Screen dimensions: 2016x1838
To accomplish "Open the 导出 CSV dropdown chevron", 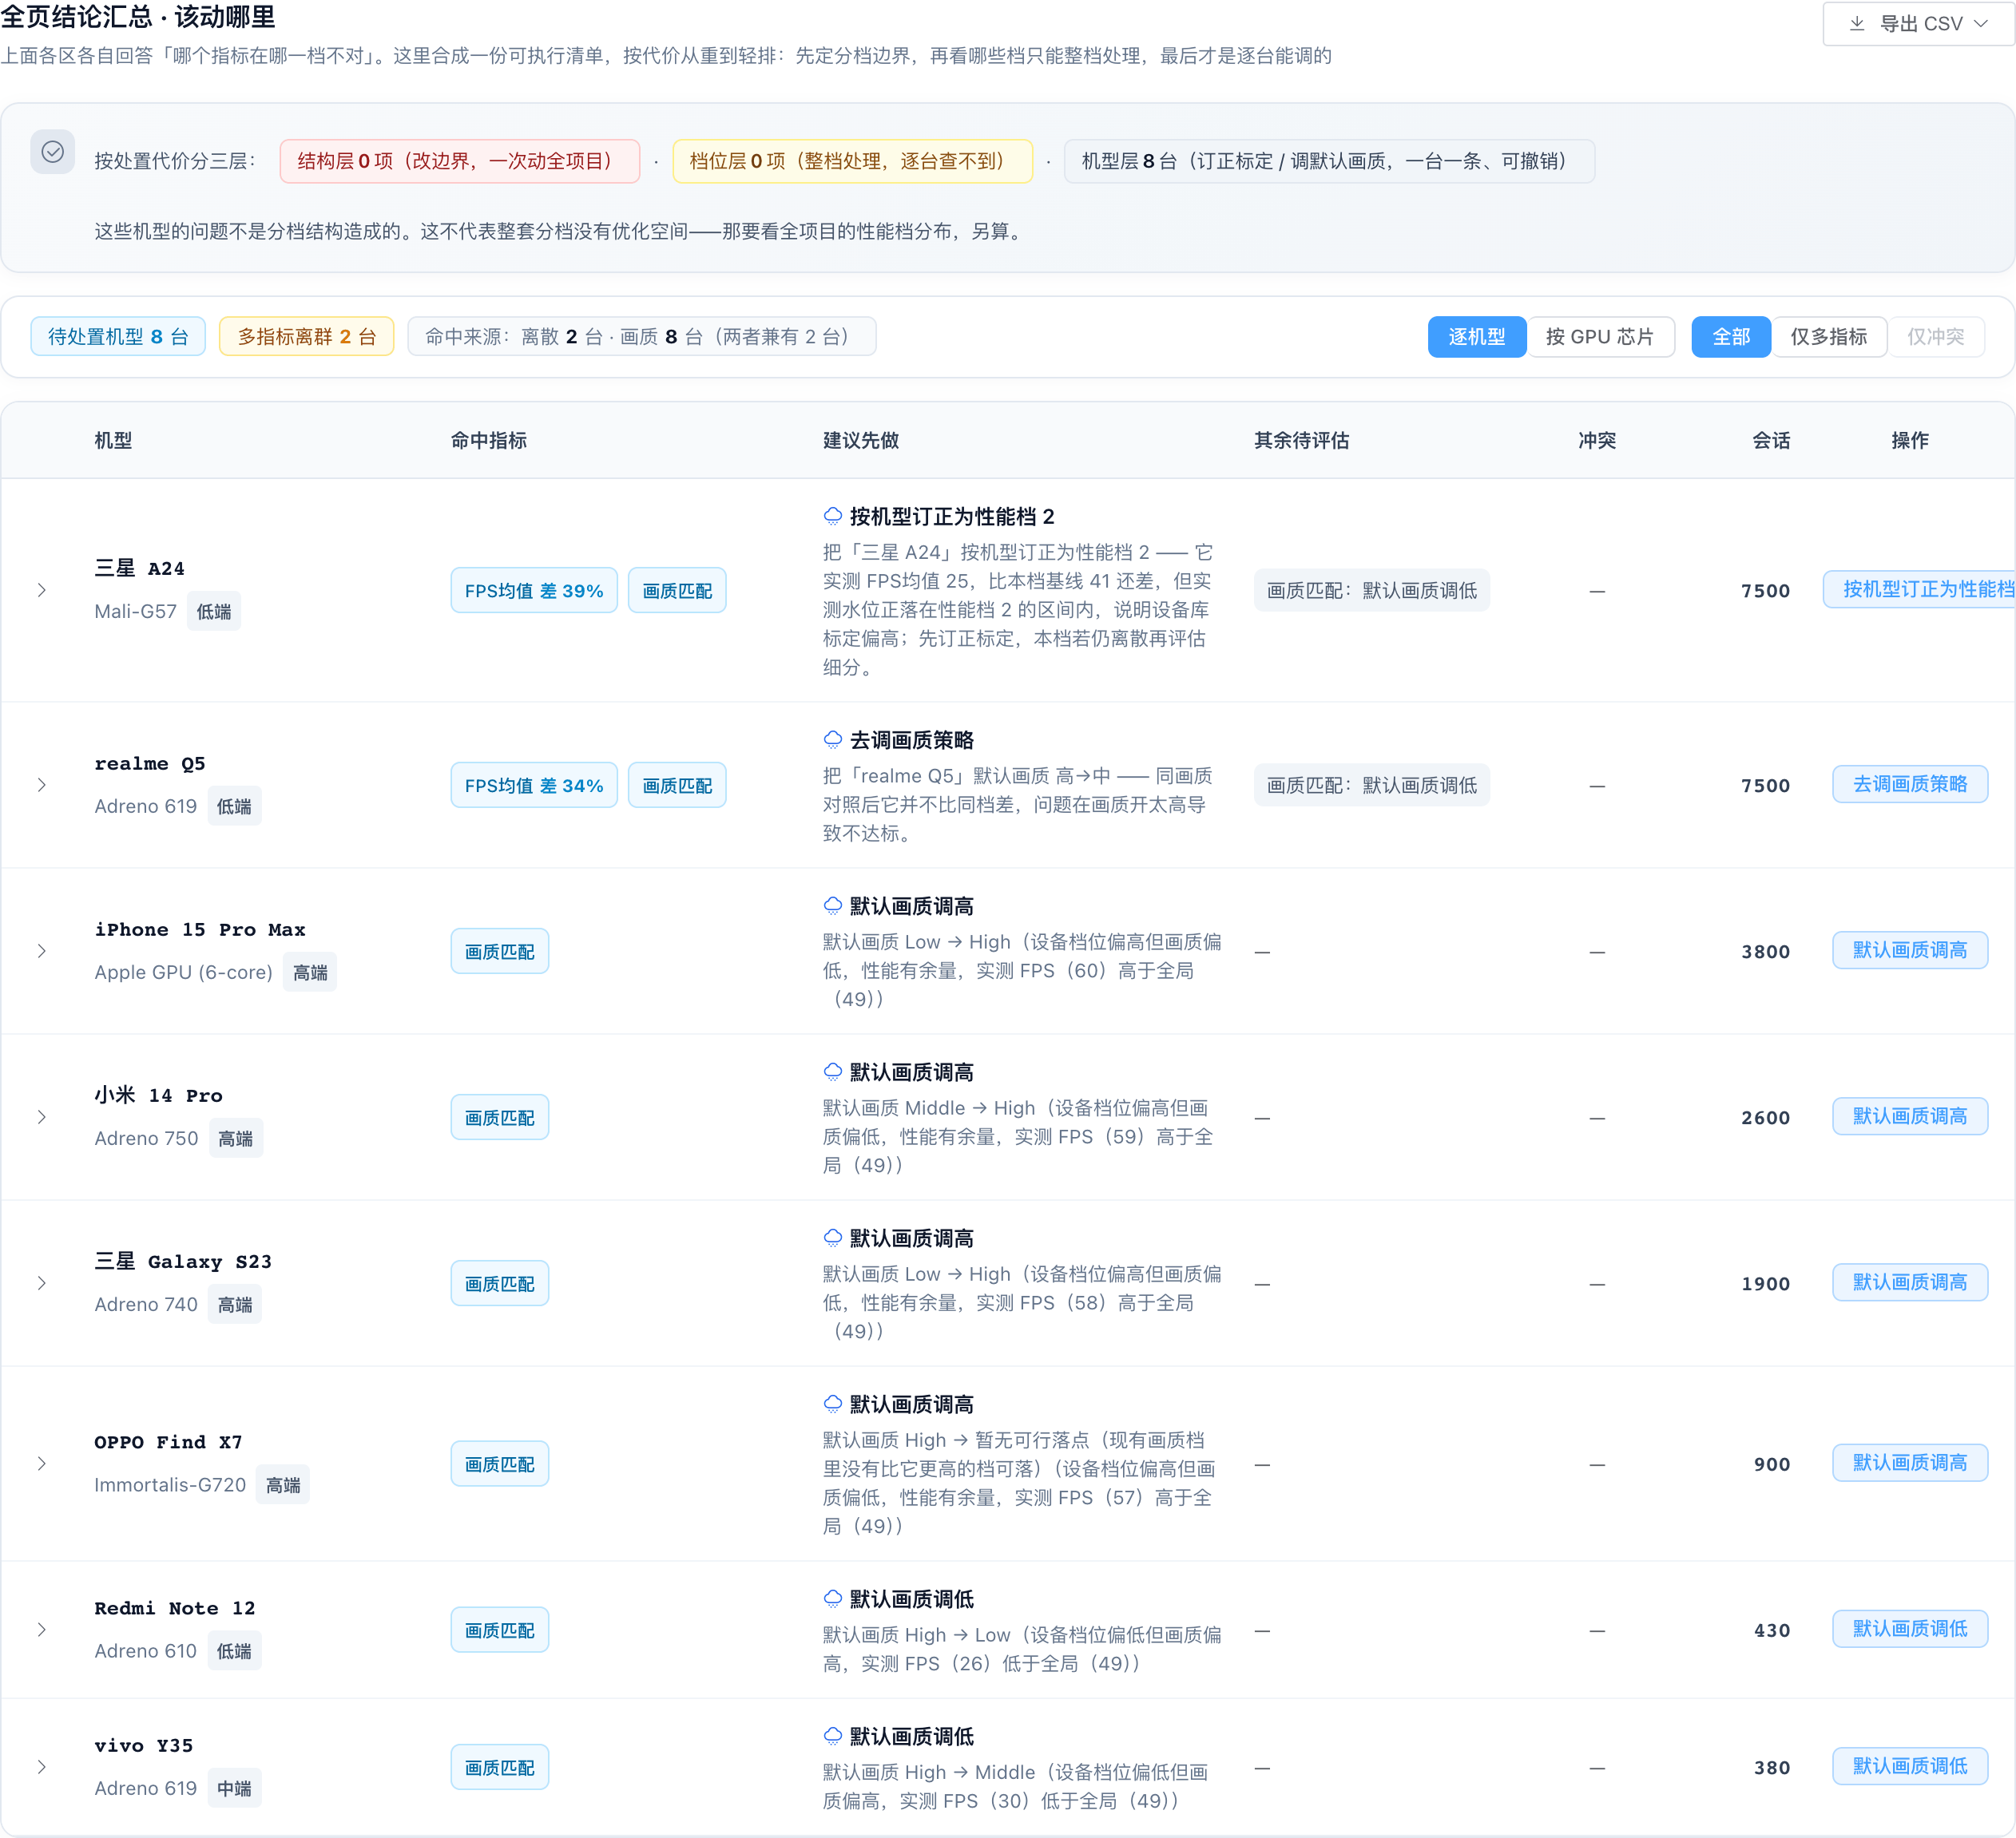I will [x=1981, y=23].
